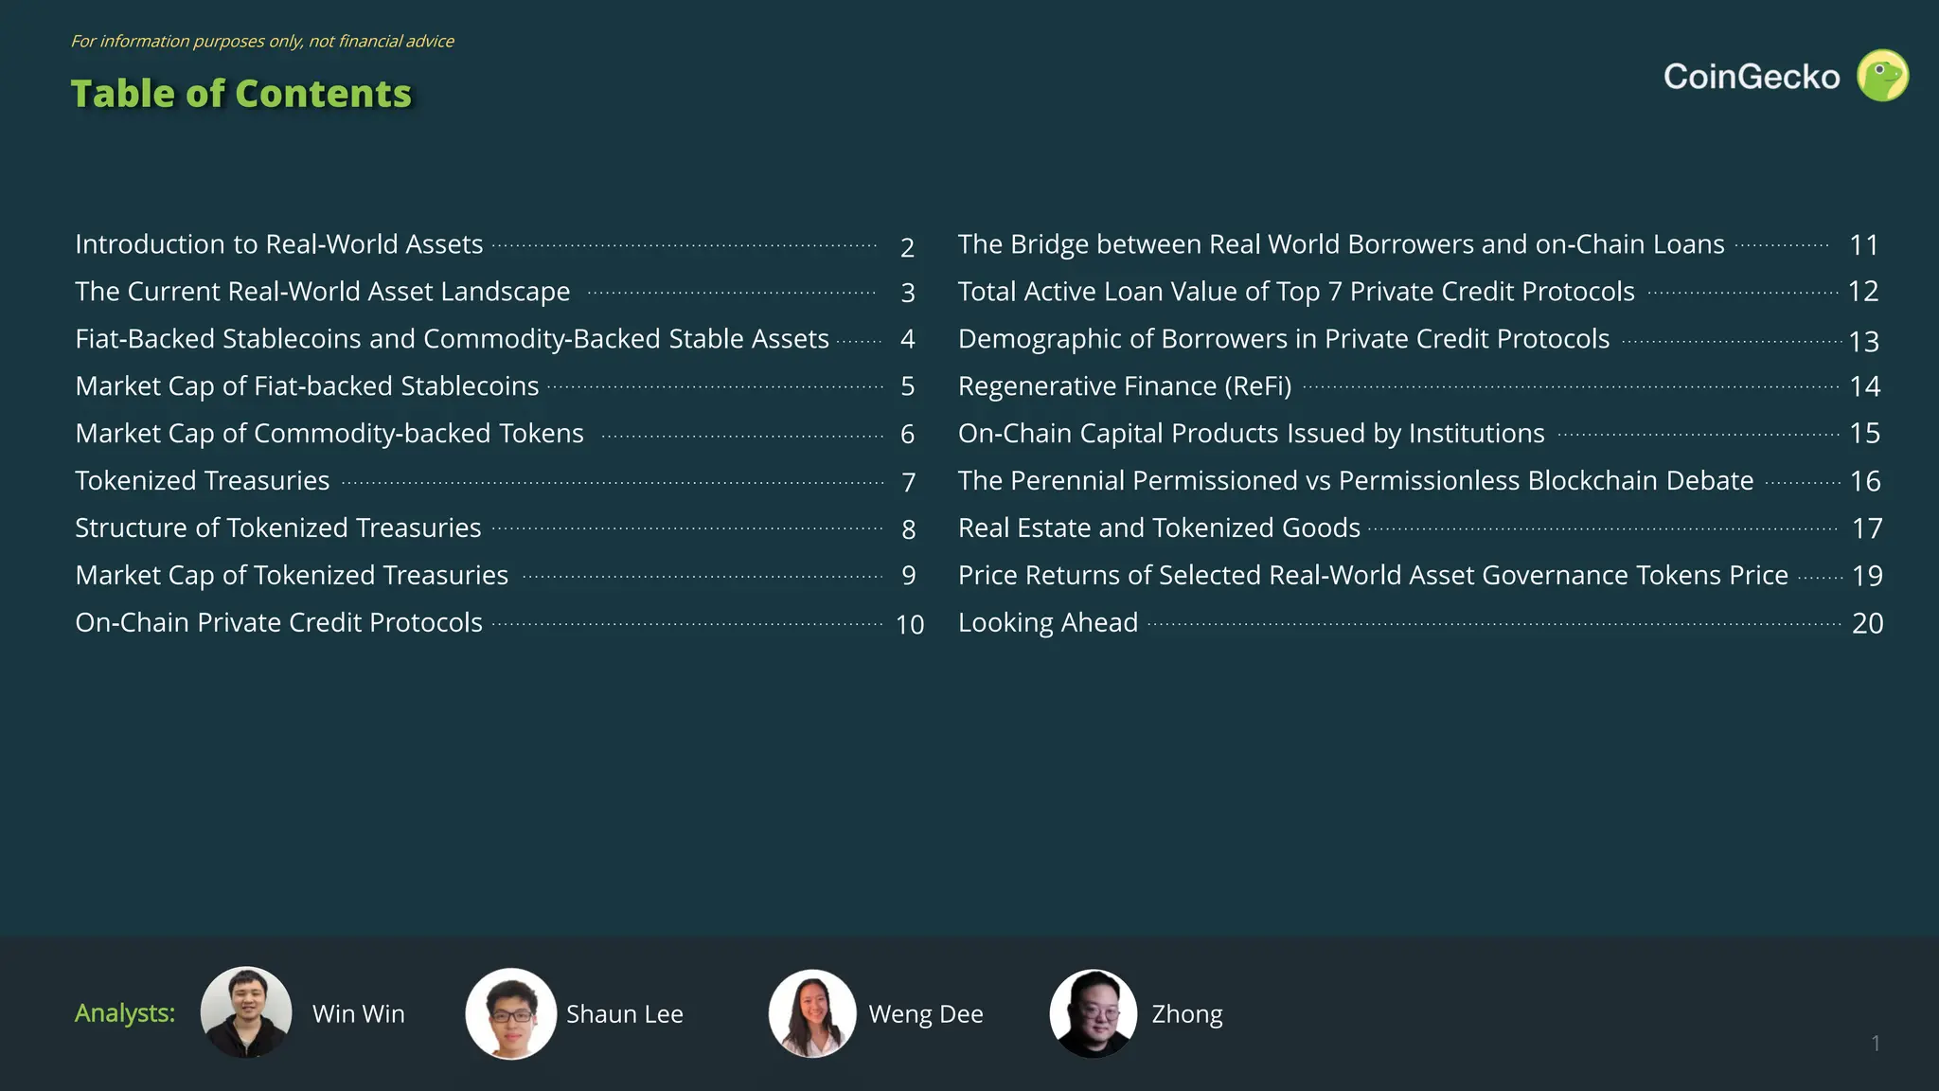Go to Real Estate and Tokenized Goods
Screen dimensions: 1939x1091
[x=1159, y=528]
